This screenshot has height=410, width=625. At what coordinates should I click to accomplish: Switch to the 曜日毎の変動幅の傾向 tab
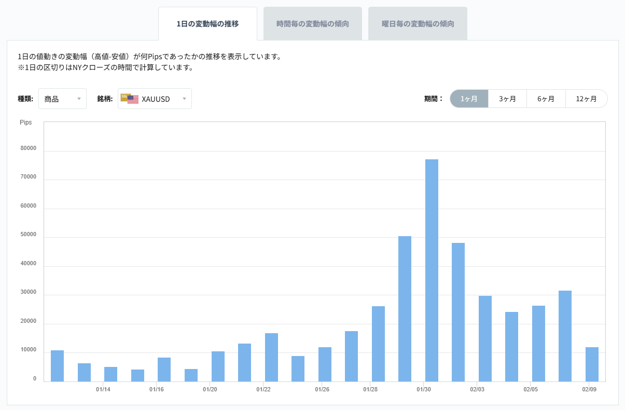tap(418, 23)
